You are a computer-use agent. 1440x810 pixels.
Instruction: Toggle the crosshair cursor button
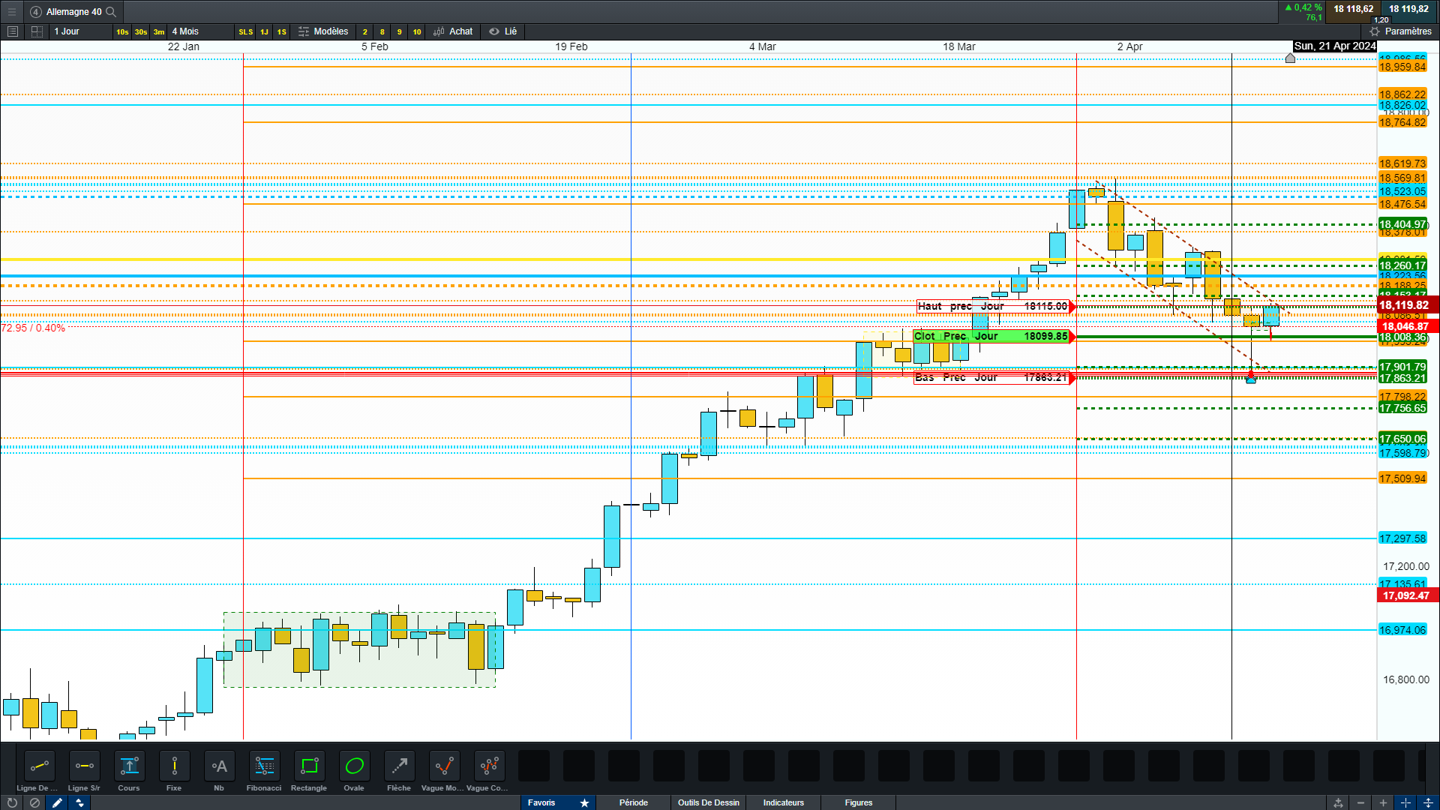click(1405, 802)
